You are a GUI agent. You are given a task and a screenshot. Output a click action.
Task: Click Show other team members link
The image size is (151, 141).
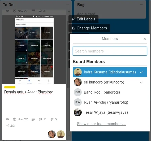tap(102, 124)
